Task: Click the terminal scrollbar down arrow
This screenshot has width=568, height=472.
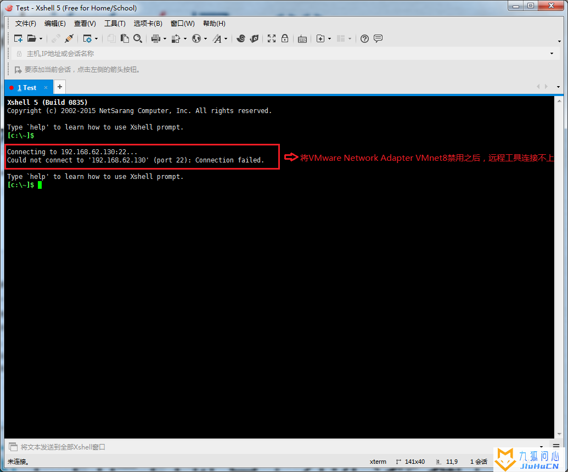Action: pos(559,434)
